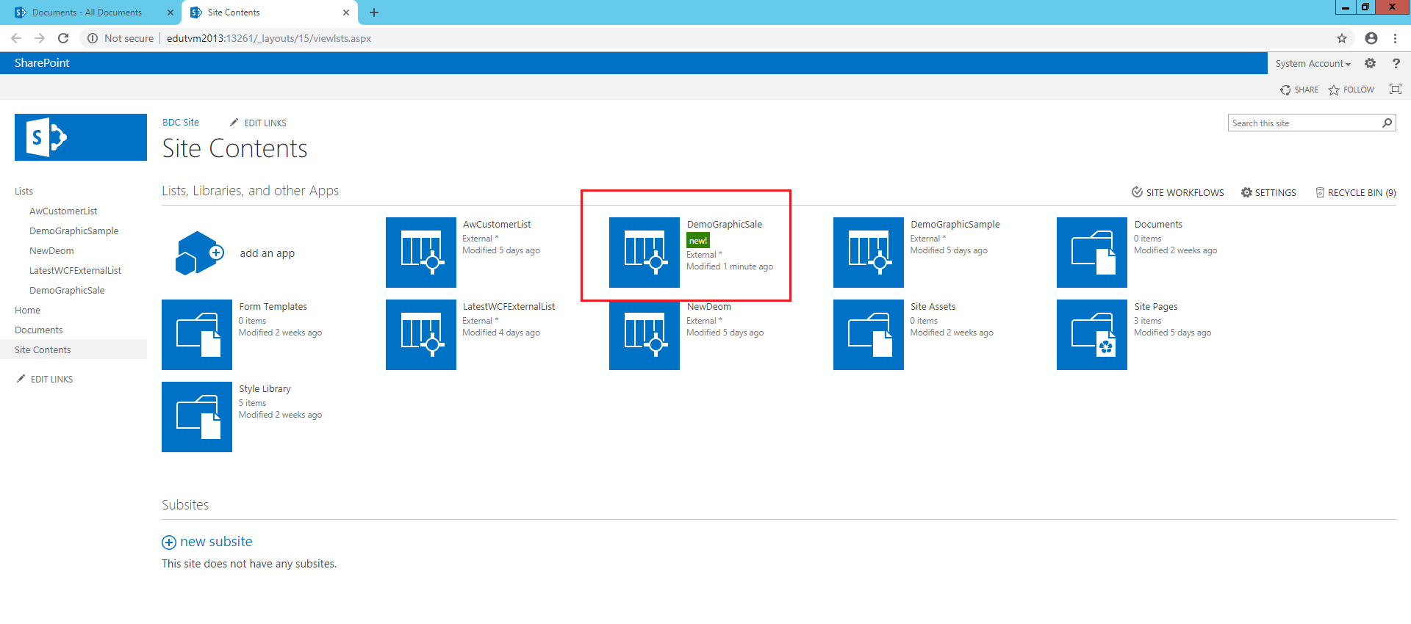Click the Not secure site info icon
The width and height of the screenshot is (1411, 624).
93,38
